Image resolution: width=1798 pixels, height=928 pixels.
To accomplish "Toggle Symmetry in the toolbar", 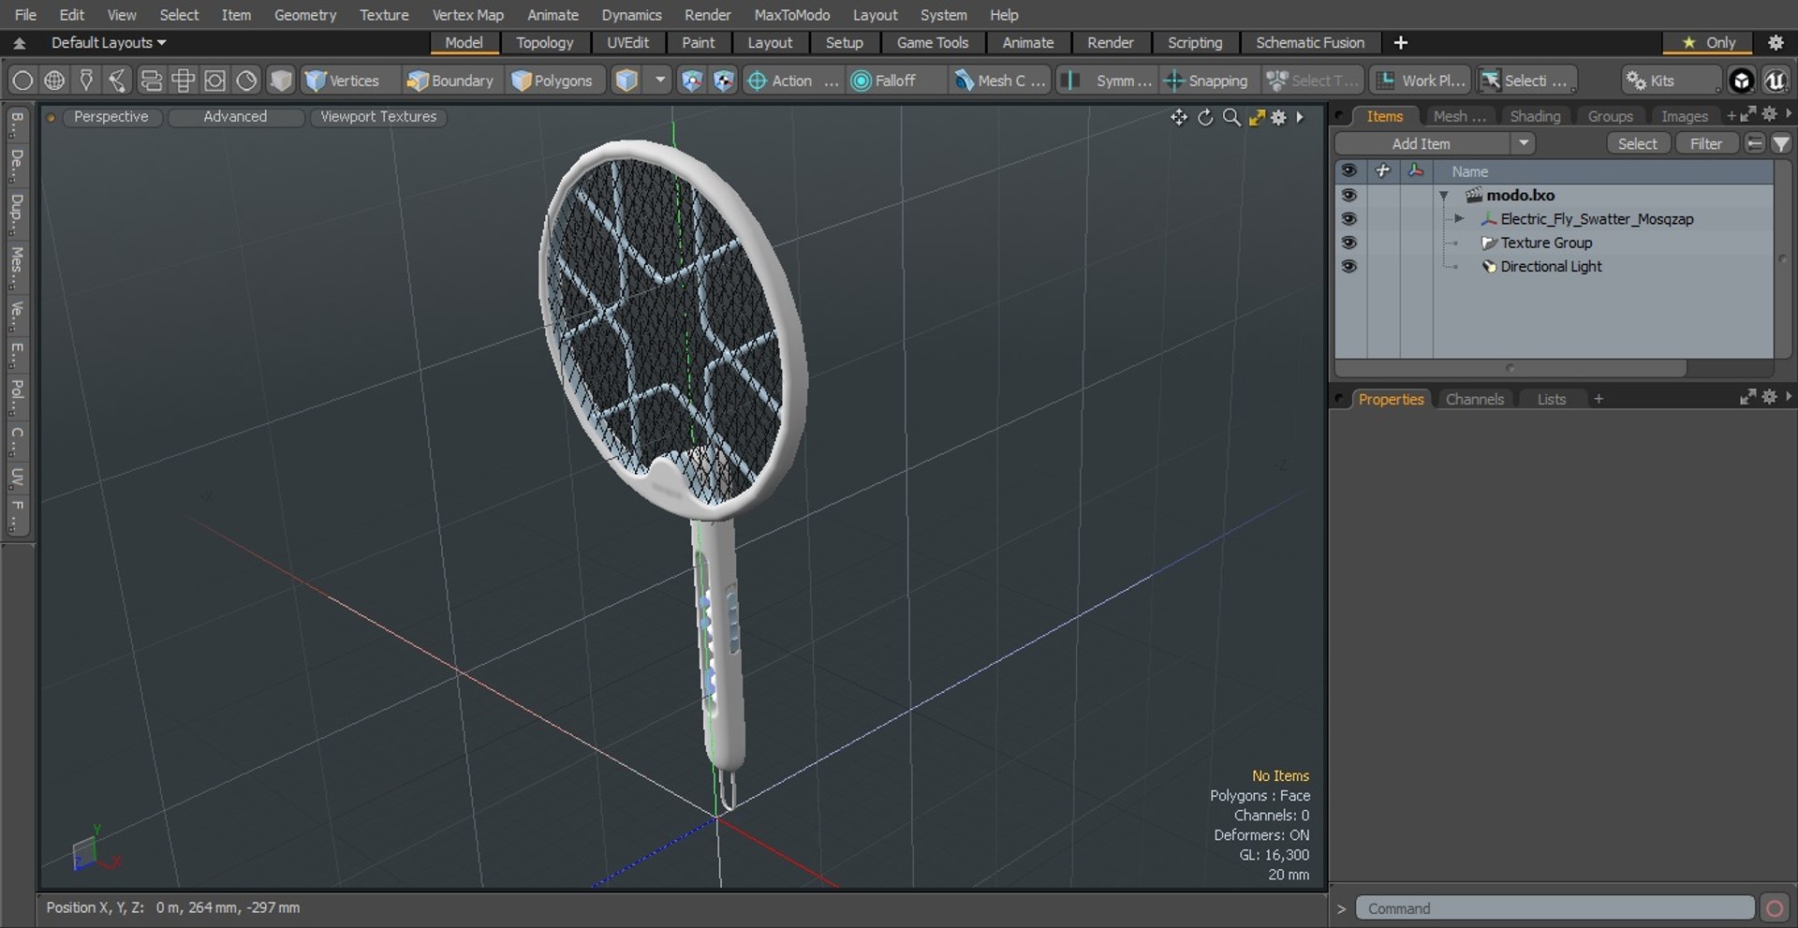I will [x=1107, y=81].
